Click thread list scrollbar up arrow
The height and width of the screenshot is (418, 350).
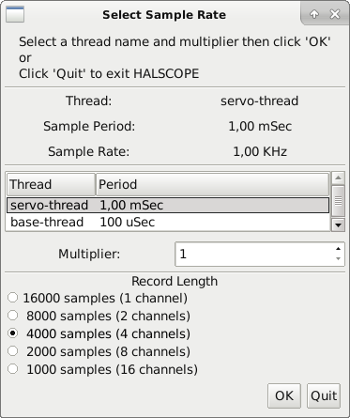point(338,178)
